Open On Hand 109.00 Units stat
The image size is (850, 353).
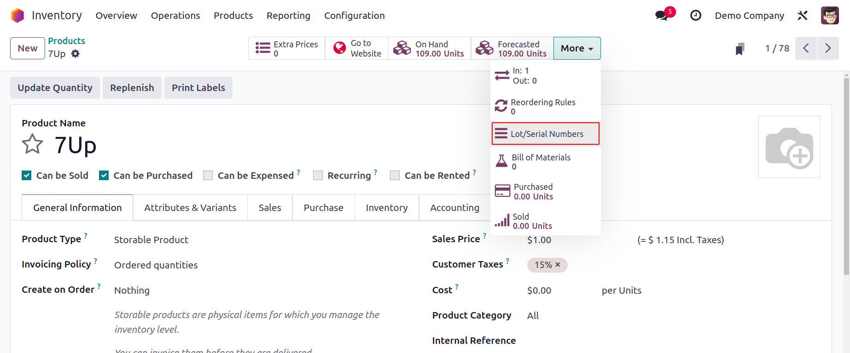tap(430, 48)
